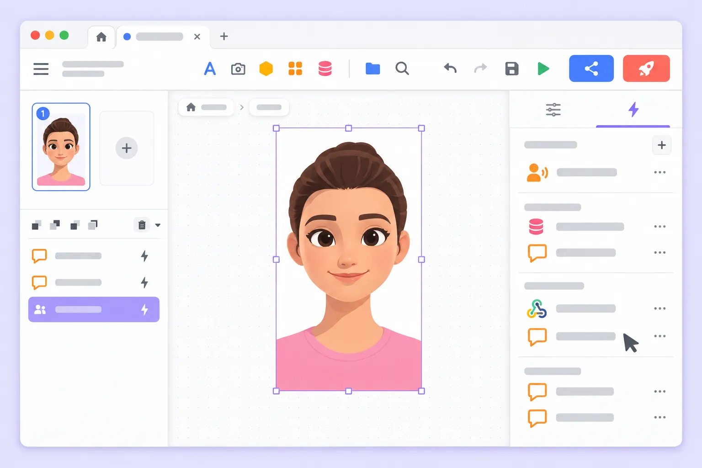This screenshot has height=468, width=702.
Task: Go to the home tab
Action: tap(101, 37)
